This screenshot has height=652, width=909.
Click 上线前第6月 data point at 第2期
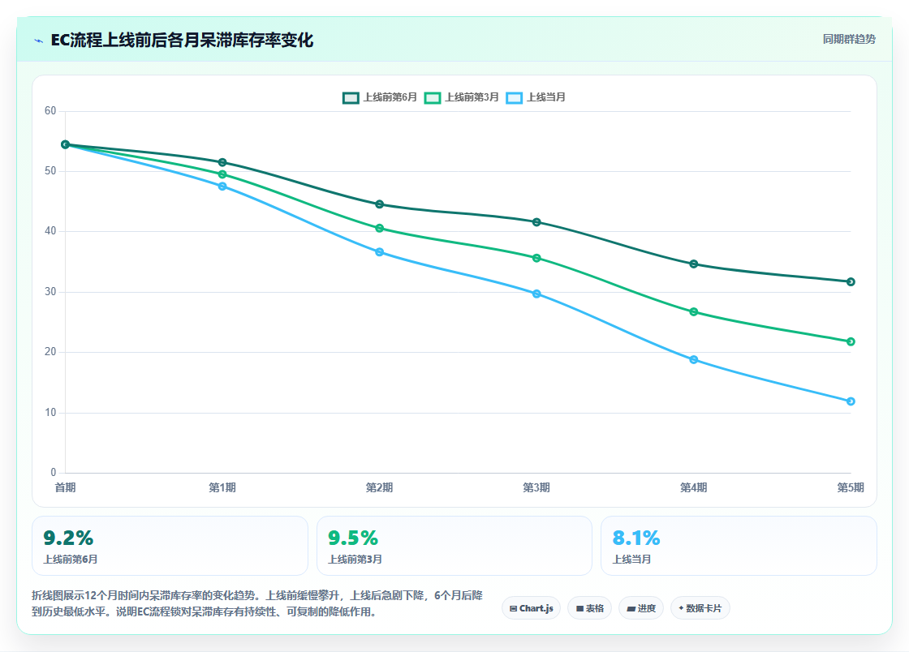[x=380, y=204]
